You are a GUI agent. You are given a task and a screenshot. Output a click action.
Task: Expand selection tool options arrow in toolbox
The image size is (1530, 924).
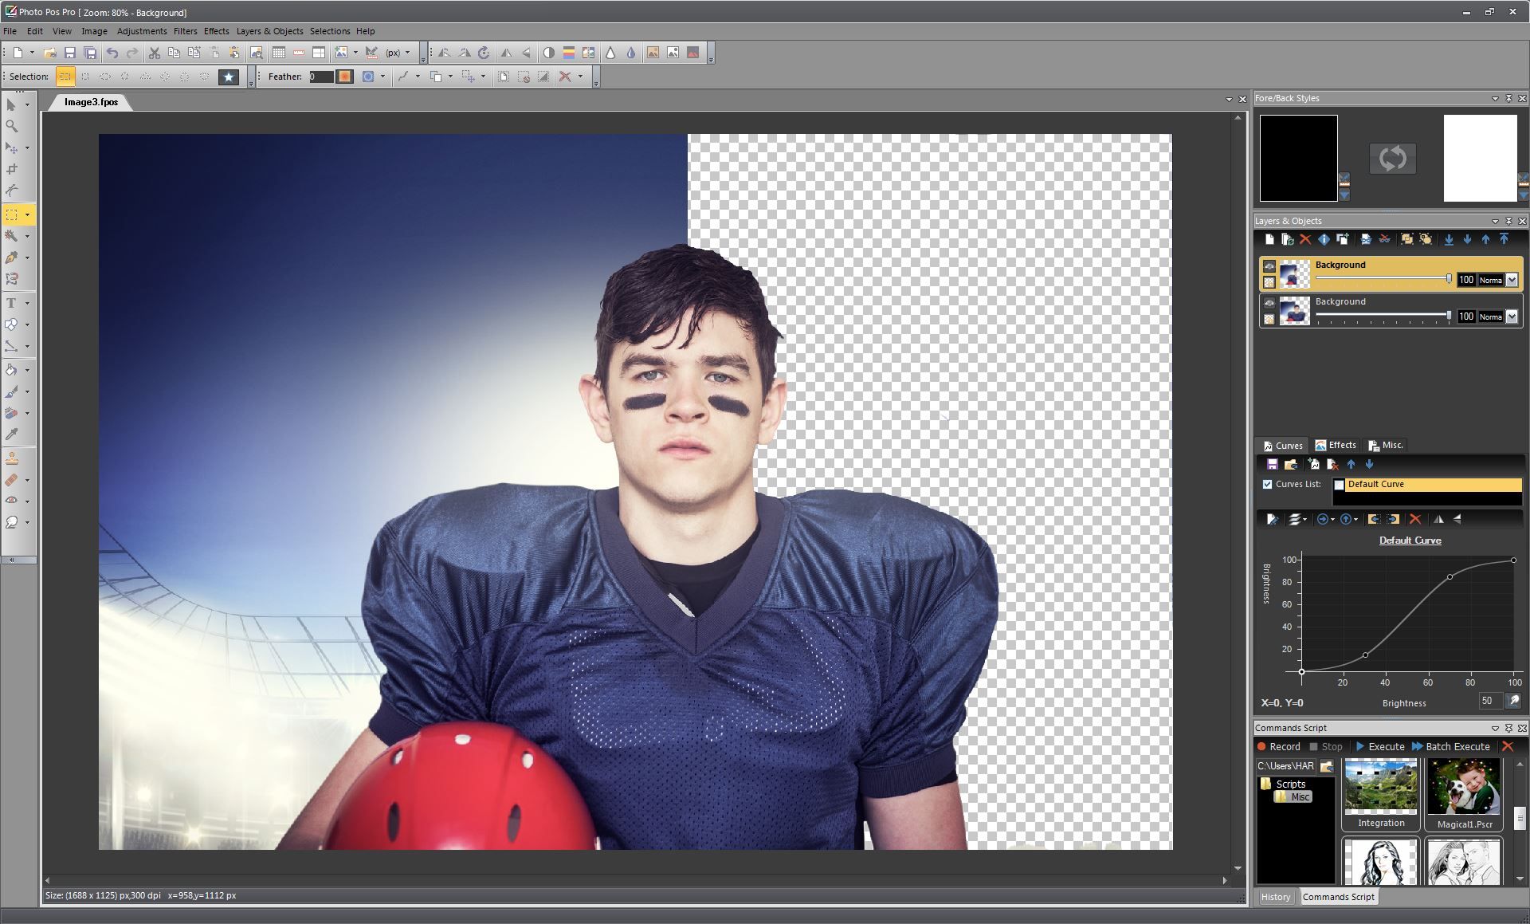click(27, 214)
